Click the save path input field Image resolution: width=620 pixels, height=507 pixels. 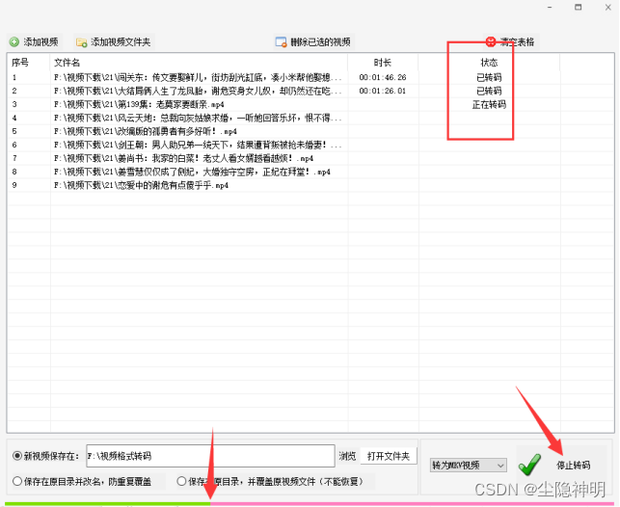[x=210, y=456]
